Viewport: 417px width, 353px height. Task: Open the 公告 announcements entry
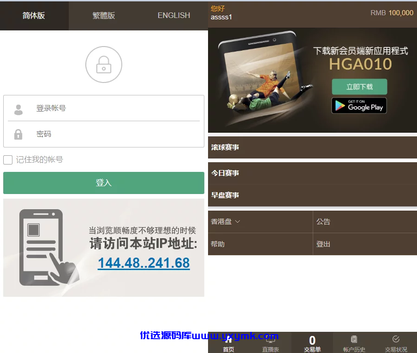(x=365, y=222)
